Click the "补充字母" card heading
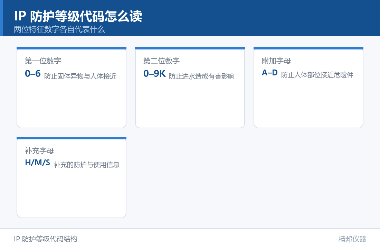 (x=39, y=151)
